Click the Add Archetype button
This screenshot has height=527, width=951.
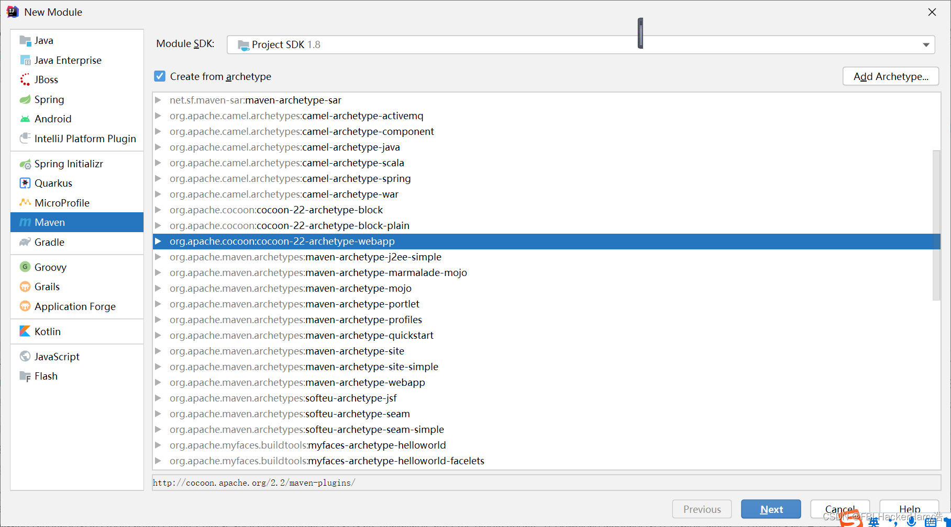point(891,76)
